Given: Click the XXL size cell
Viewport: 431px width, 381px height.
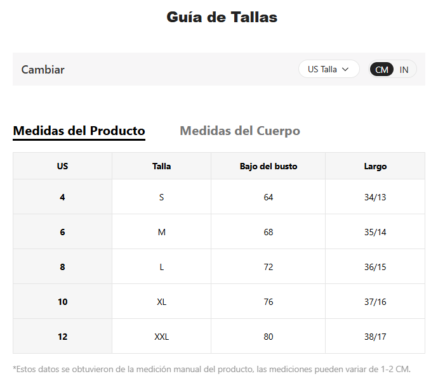Looking at the screenshot, I should click(161, 337).
